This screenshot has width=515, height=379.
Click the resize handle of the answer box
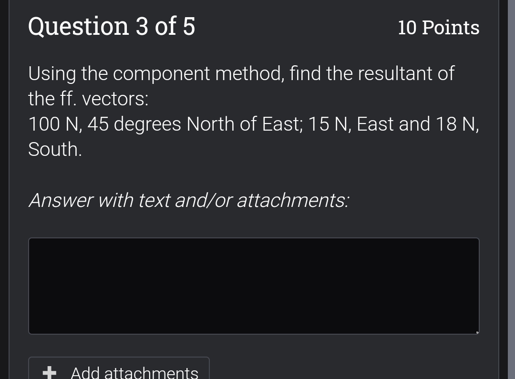(x=476, y=331)
